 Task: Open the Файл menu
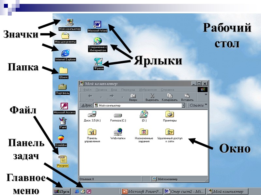click(87, 90)
